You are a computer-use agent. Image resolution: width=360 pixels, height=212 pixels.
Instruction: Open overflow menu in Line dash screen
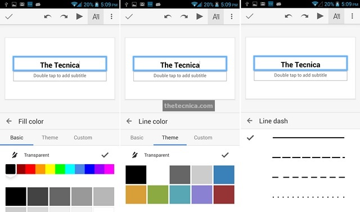click(x=352, y=16)
